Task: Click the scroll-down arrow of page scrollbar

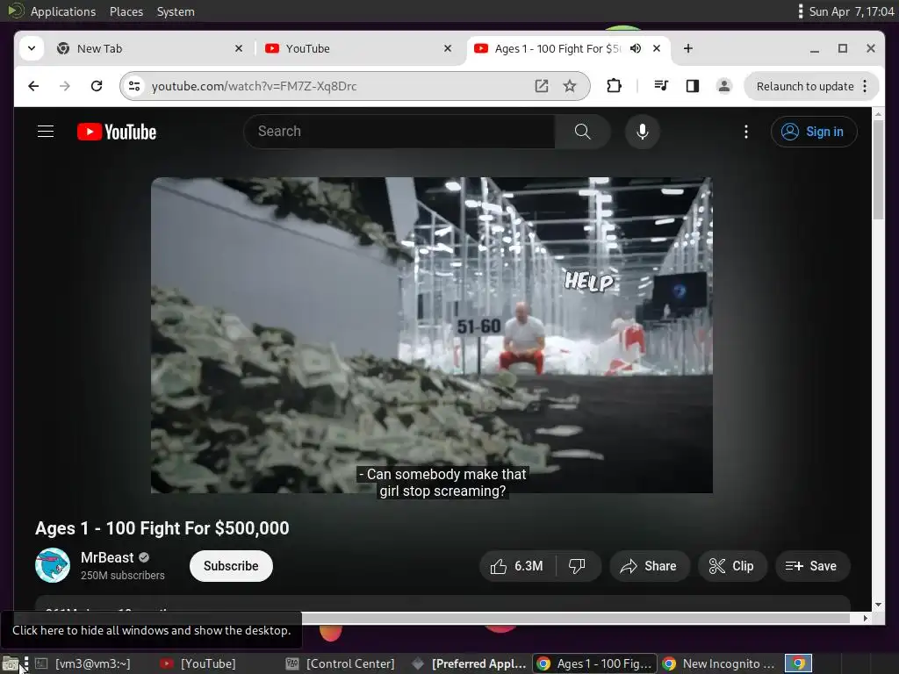Action: [878, 605]
